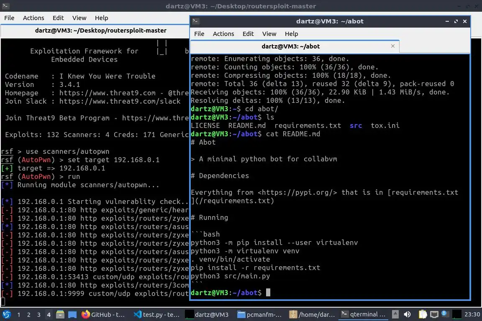This screenshot has height=321, width=482.
Task: Click the update notification tray icon
Action: pos(444,313)
